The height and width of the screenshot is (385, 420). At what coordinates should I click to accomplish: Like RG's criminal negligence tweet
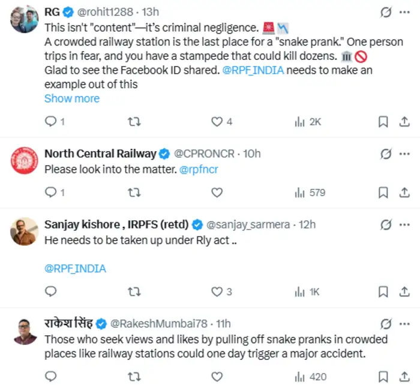(x=217, y=122)
